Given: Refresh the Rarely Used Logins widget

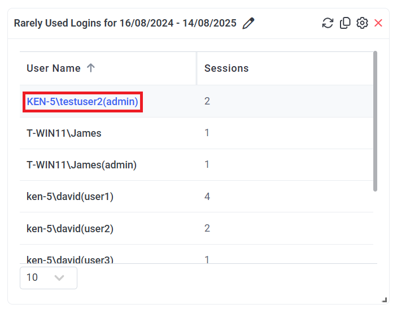Looking at the screenshot, I should click(x=328, y=23).
